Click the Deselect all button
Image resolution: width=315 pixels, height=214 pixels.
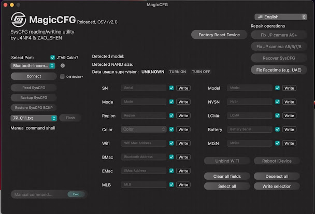click(x=277, y=176)
